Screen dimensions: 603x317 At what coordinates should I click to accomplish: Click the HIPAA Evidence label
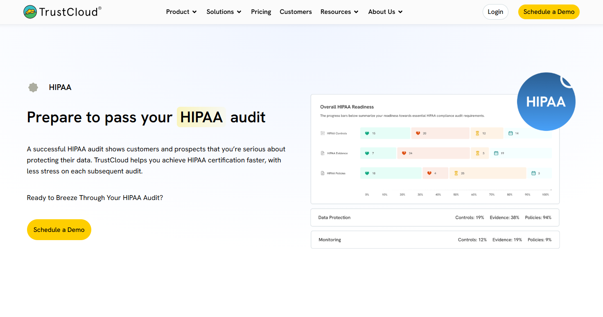(337, 153)
